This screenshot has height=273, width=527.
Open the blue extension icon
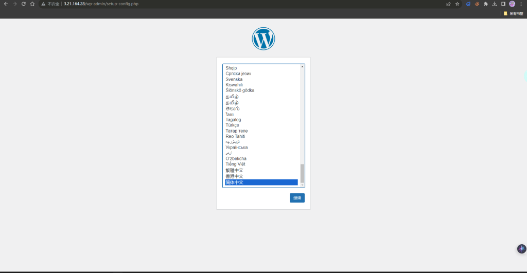coord(468,4)
